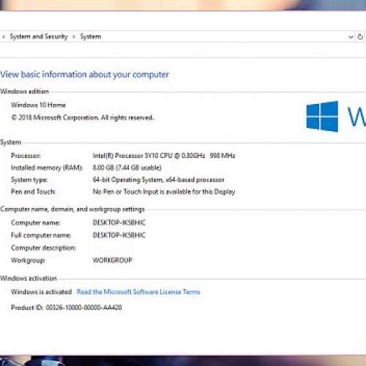Click the Workgroup label

coord(28,261)
